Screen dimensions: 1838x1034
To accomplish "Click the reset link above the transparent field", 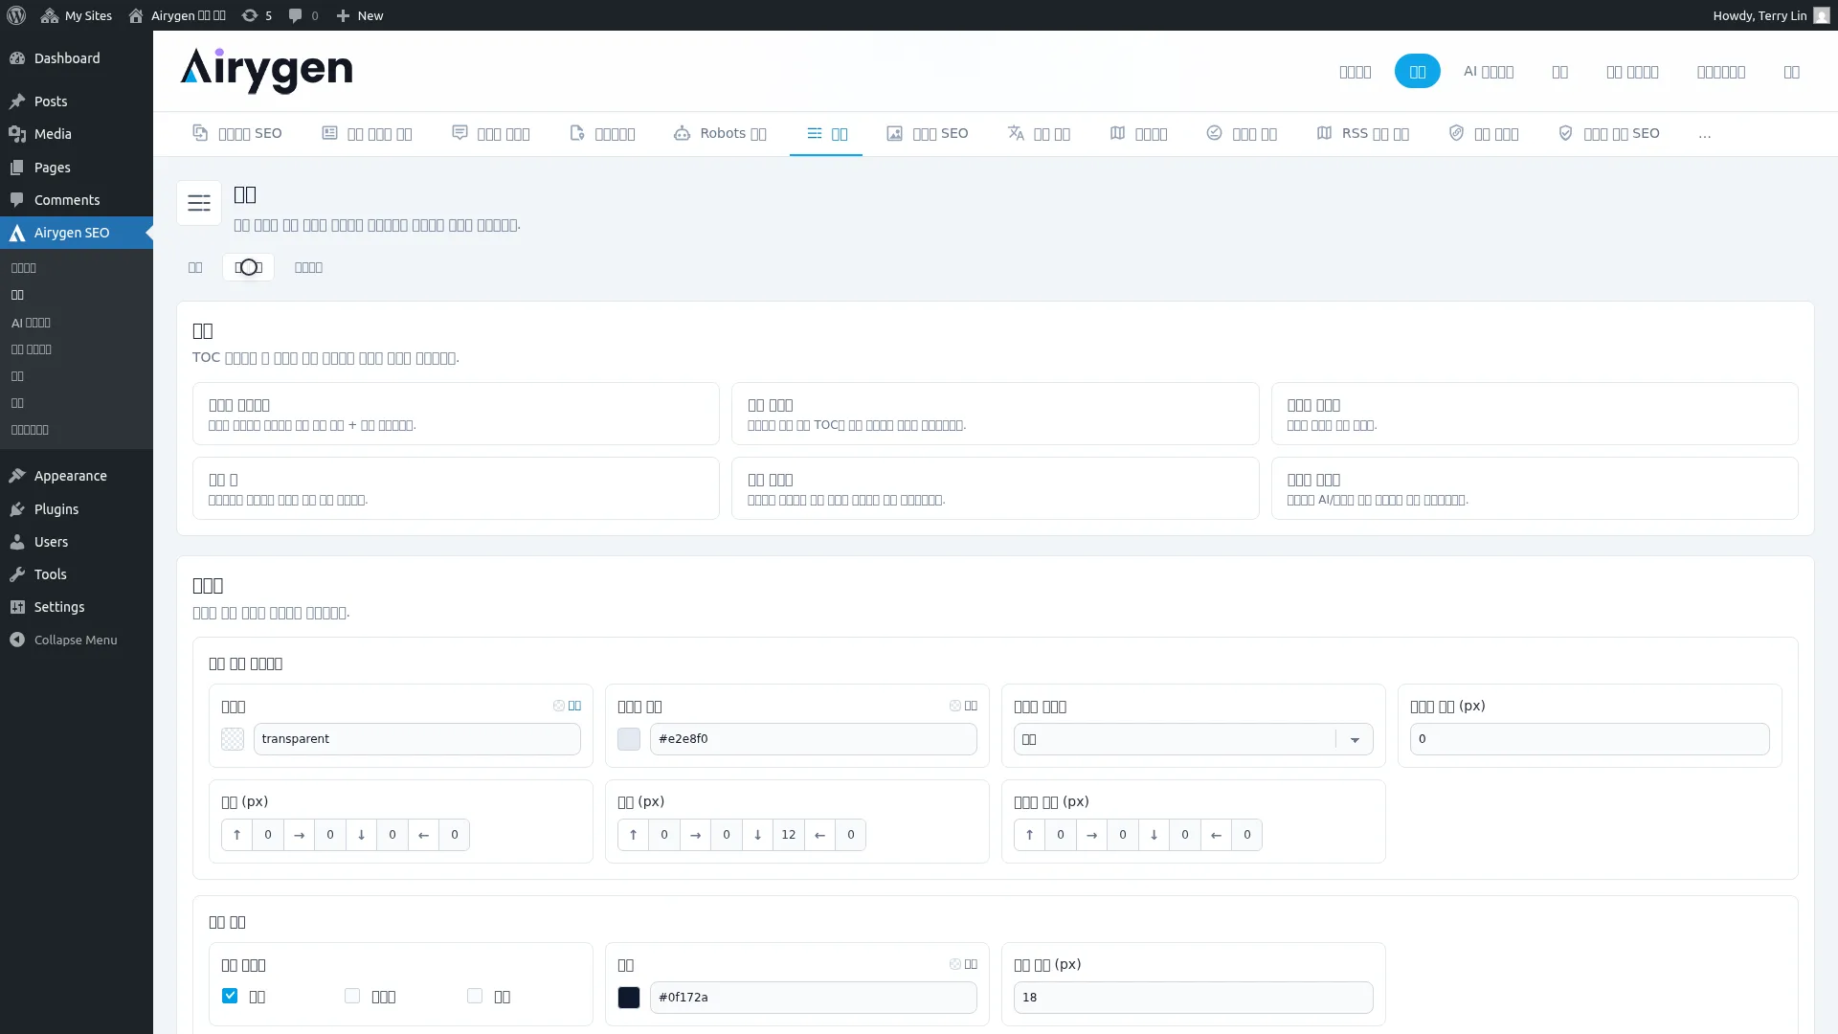I will point(567,706).
